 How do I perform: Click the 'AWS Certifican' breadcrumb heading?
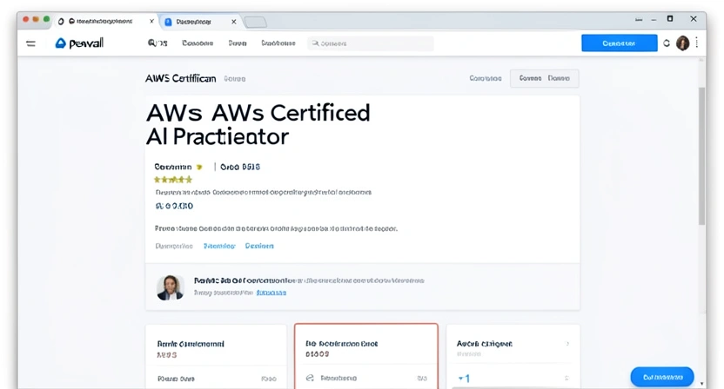pyautogui.click(x=180, y=79)
